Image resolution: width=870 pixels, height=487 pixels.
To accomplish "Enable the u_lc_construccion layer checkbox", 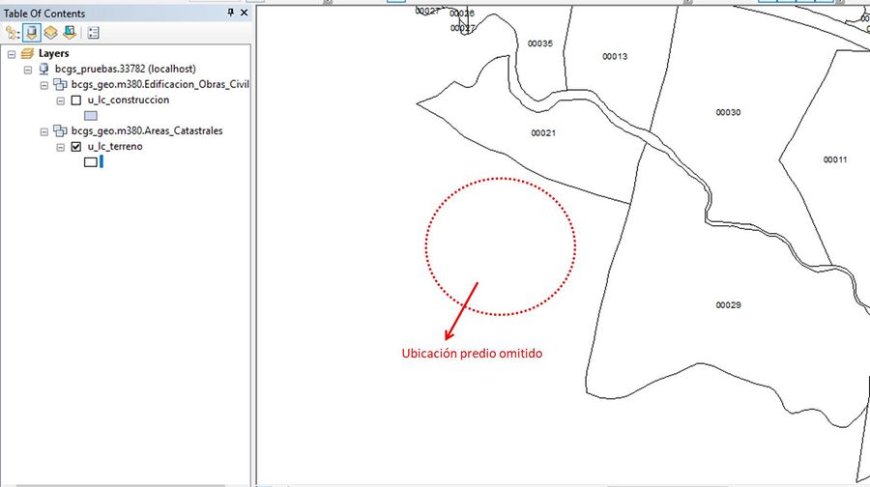I will point(76,100).
